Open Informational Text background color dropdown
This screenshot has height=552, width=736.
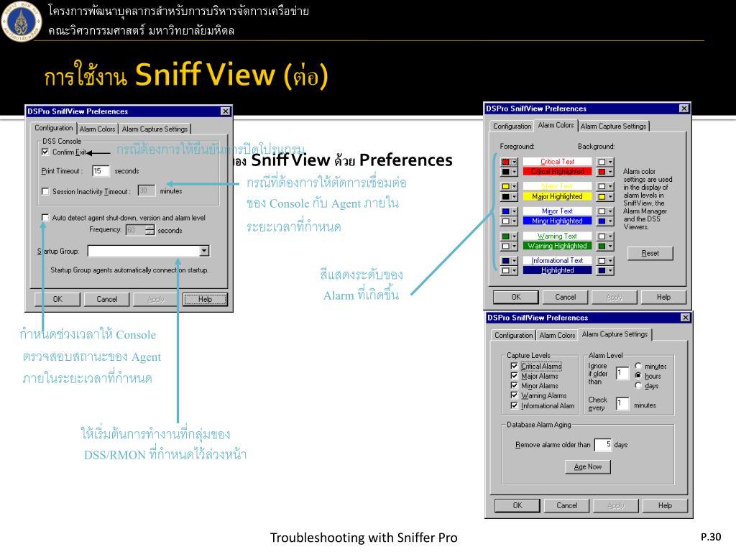610,260
